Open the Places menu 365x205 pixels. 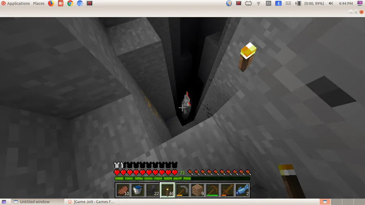tap(39, 3)
